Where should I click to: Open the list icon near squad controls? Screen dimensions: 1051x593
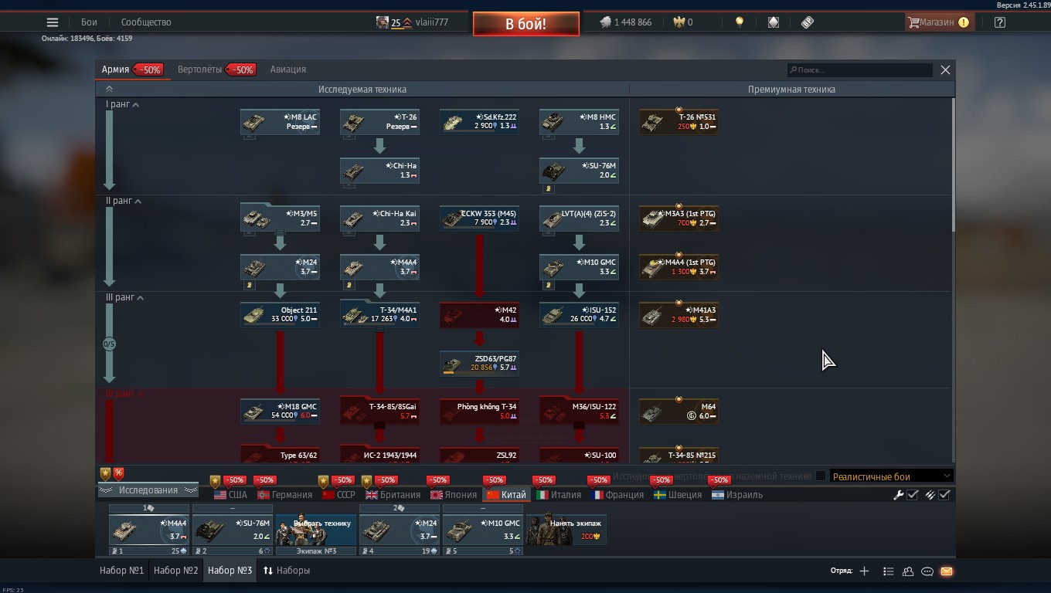click(x=888, y=571)
